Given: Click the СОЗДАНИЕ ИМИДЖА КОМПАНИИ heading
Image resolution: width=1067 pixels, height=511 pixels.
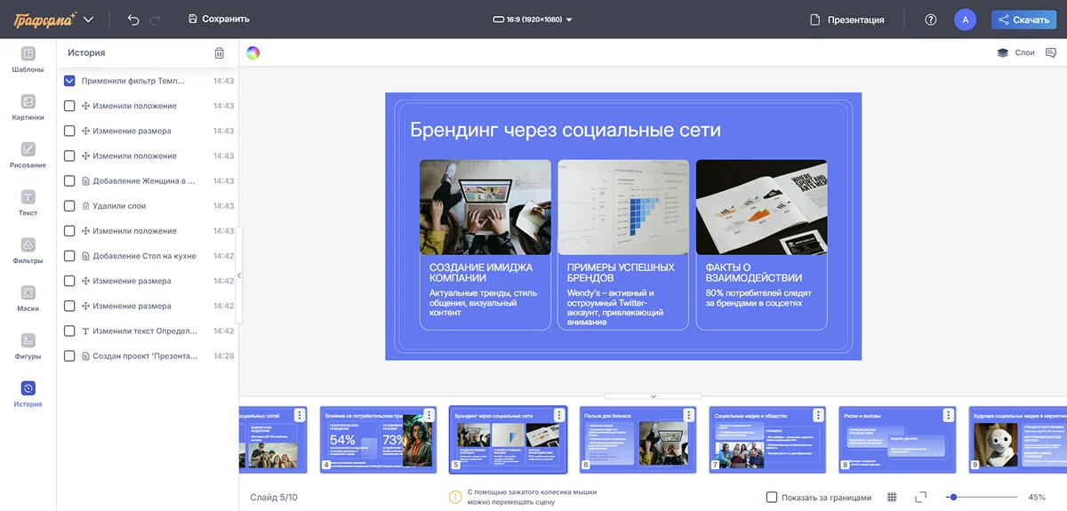Looking at the screenshot, I should (481, 273).
